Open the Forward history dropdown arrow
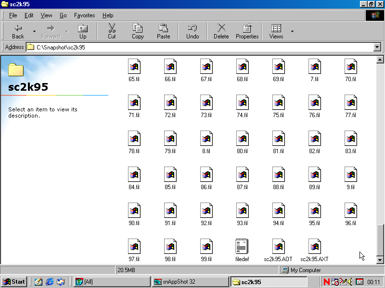Screen dimensions: 385x288 coord(67,31)
